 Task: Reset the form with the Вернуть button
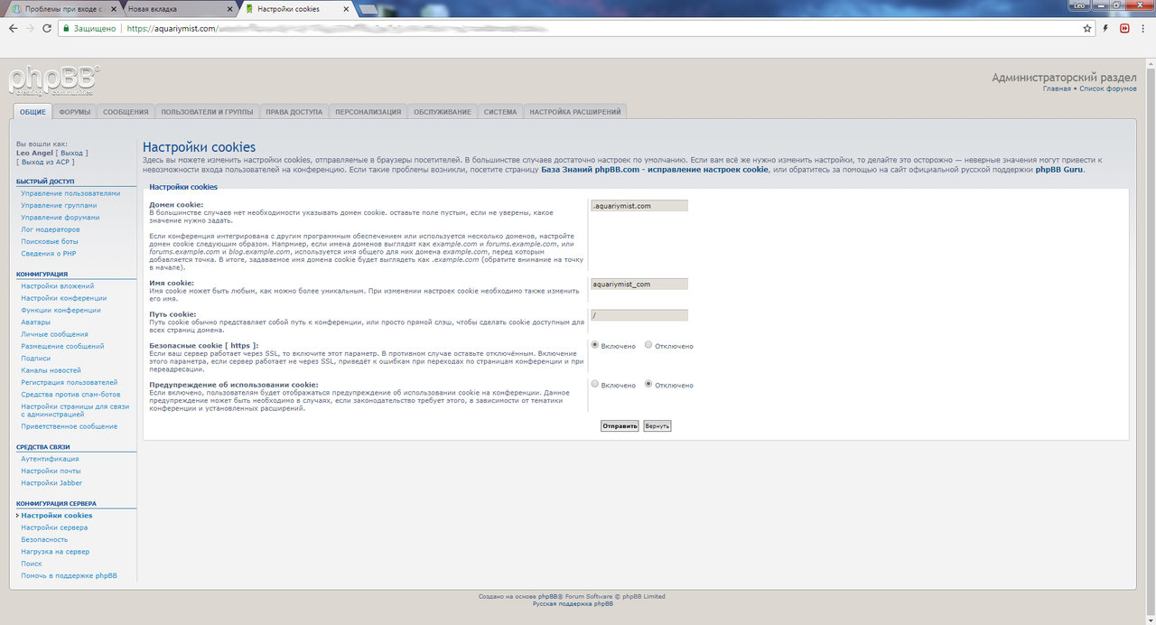[657, 425]
